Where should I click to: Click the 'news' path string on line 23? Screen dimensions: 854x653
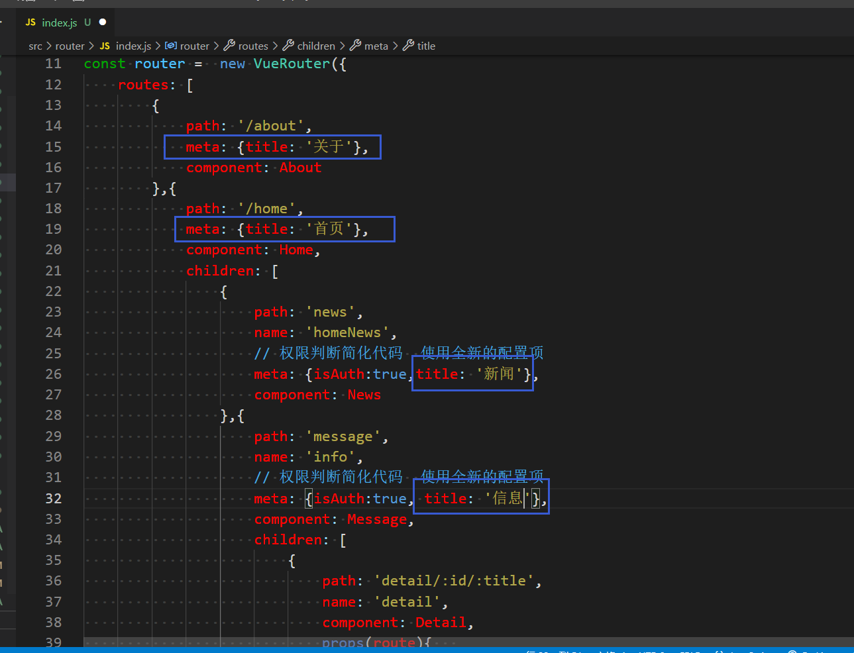coord(330,312)
